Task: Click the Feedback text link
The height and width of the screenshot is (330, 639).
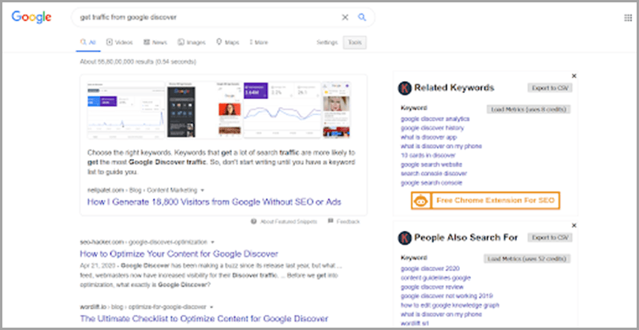Action: pos(348,222)
